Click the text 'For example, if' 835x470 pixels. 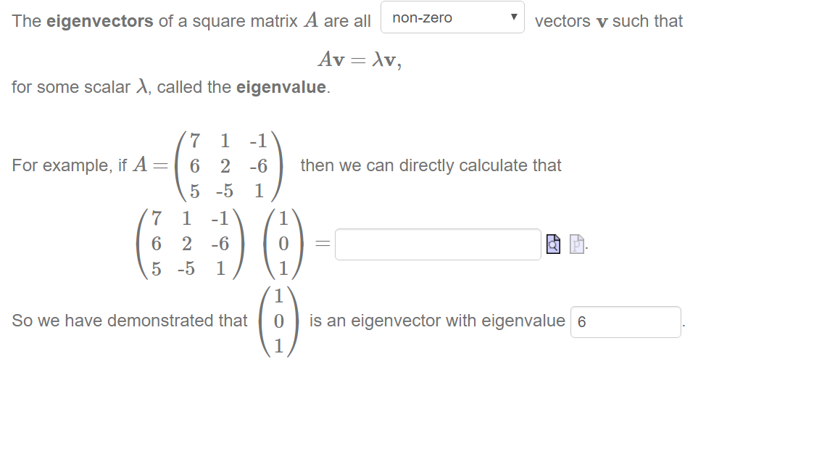[x=70, y=165]
